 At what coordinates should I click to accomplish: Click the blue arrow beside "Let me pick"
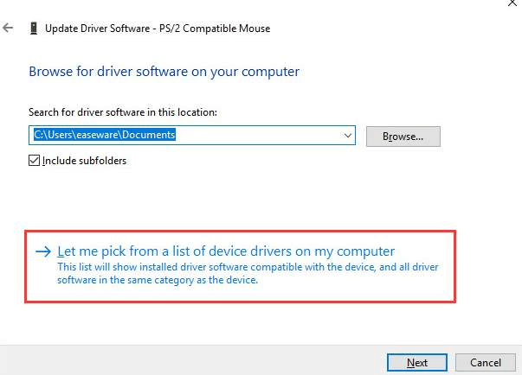coord(43,251)
